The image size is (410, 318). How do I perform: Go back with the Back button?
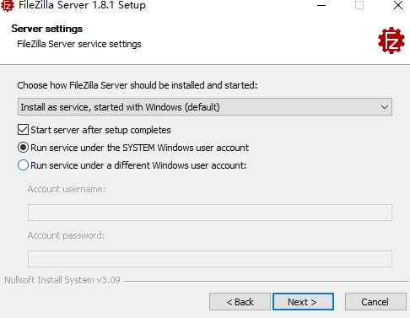[240, 302]
